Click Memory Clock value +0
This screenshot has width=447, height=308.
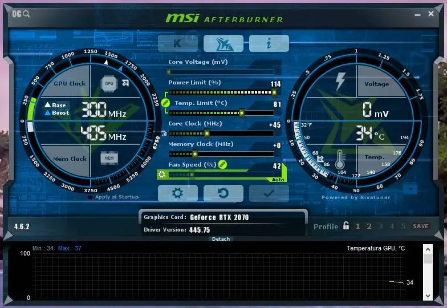tap(277, 145)
